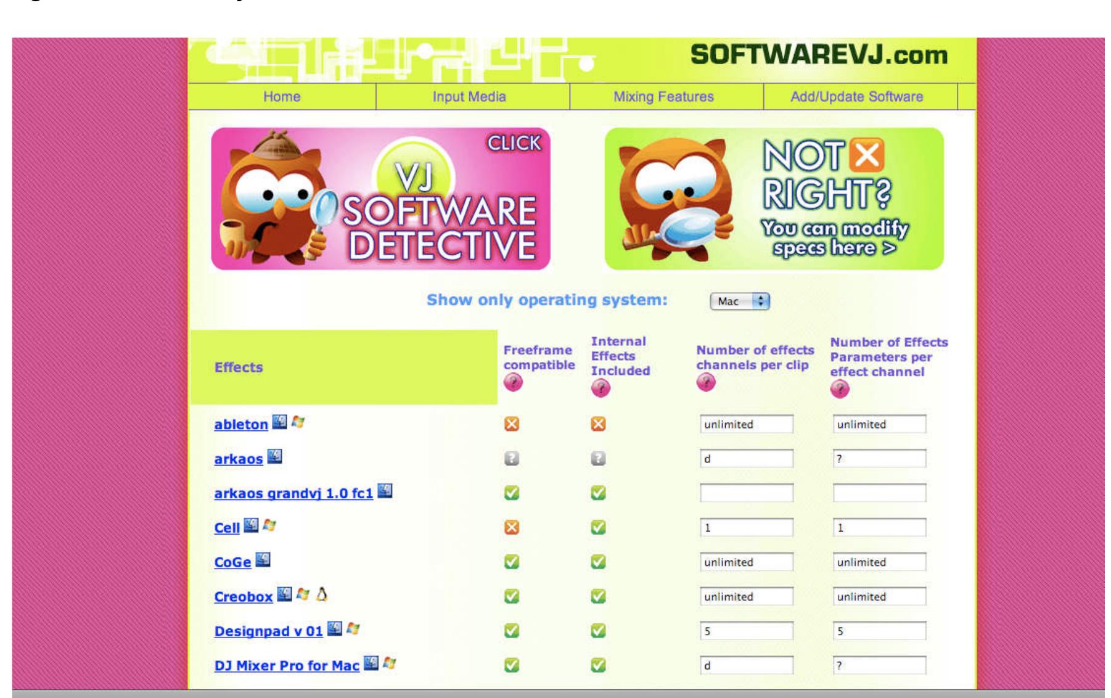This screenshot has width=1111, height=698.
Task: Click the Internal Effects Included help icon
Action: (x=601, y=388)
